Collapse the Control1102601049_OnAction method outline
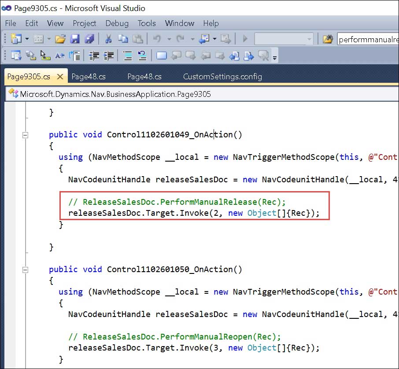 tap(25, 135)
